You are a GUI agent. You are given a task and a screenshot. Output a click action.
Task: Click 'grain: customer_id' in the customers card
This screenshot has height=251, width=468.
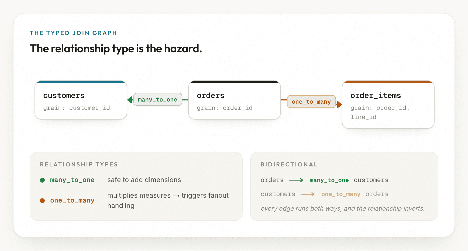(x=77, y=108)
